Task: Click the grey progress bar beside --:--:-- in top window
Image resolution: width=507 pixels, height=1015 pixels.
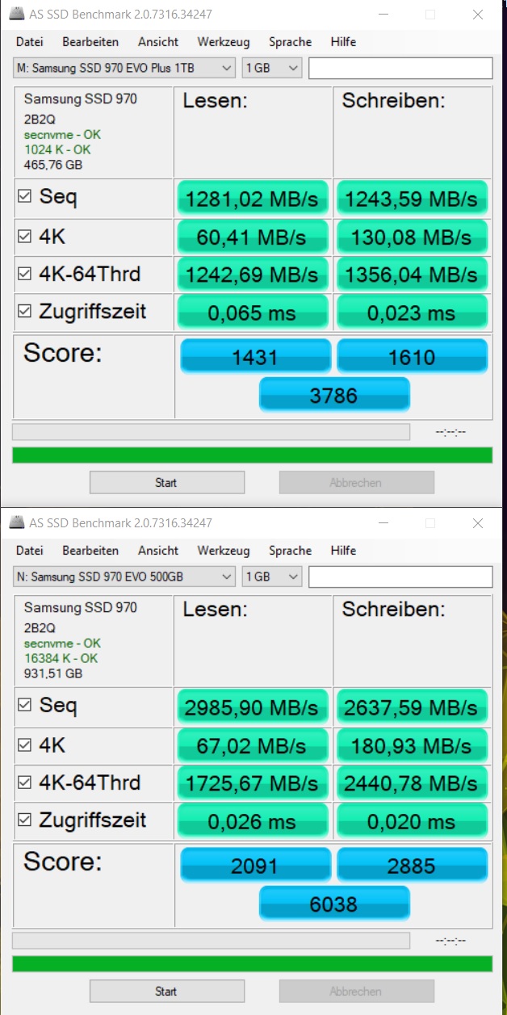Action: 211,432
